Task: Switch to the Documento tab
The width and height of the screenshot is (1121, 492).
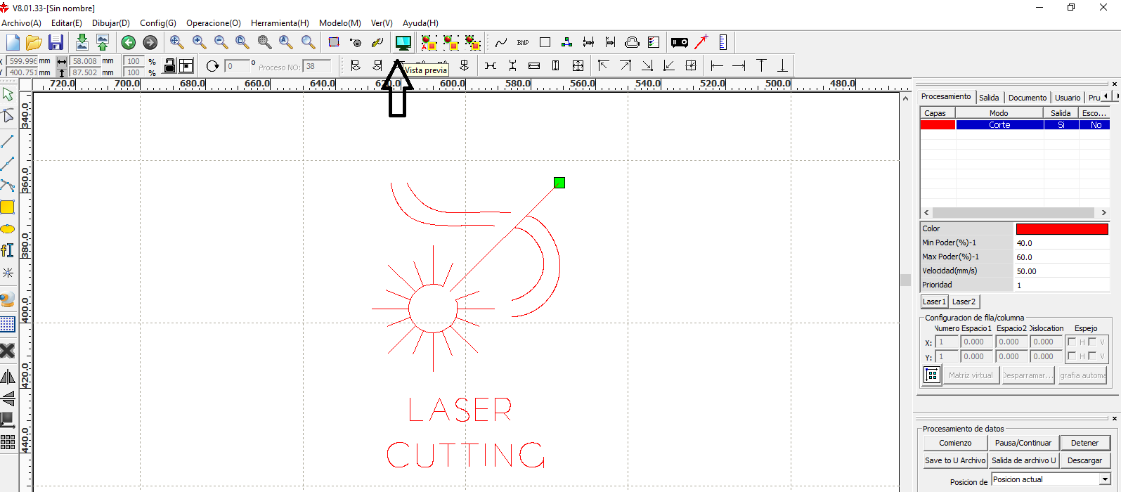Action: point(1027,98)
